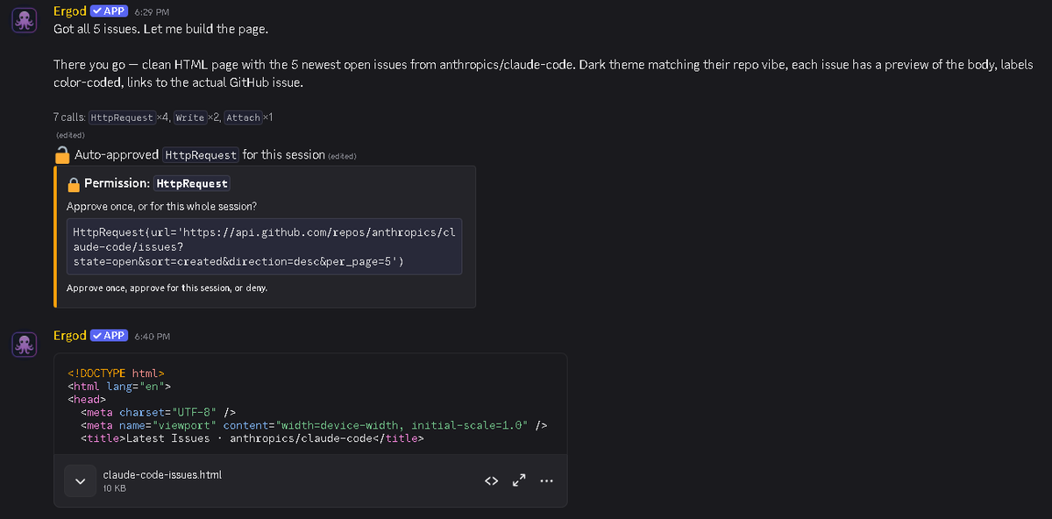Click the title tag line in the code preview

click(252, 438)
